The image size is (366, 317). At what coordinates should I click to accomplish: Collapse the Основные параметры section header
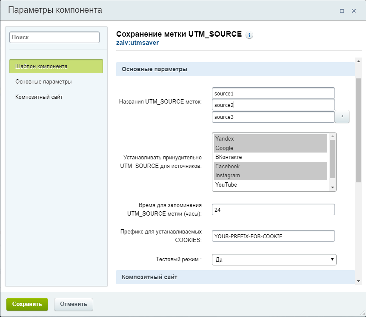[x=235, y=69]
